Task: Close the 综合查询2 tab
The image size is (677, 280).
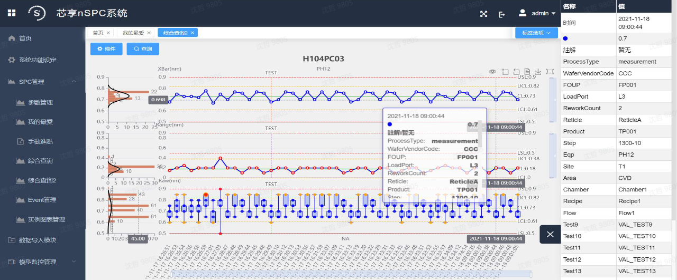Action: [193, 33]
